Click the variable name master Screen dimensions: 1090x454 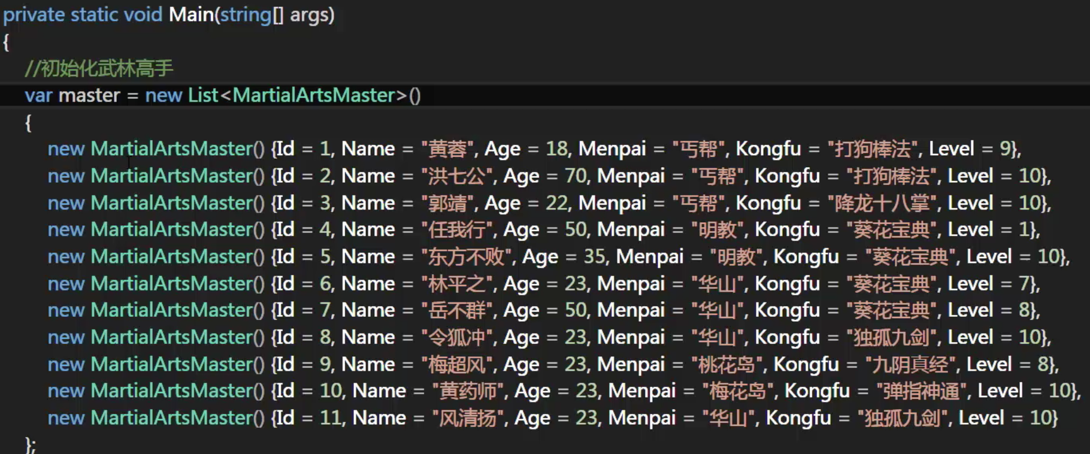point(89,95)
